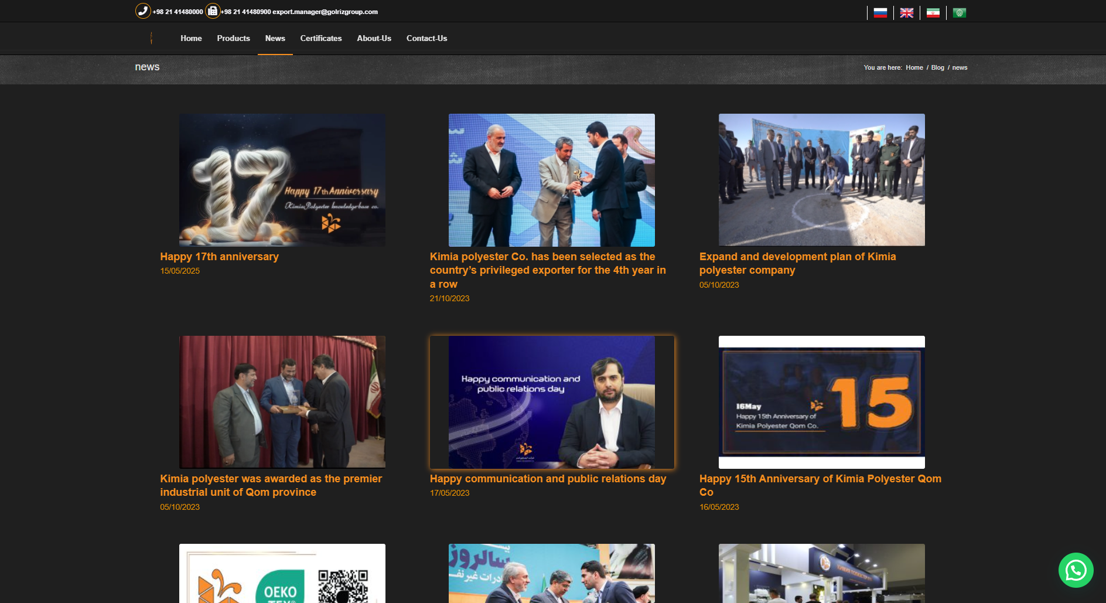The height and width of the screenshot is (603, 1106).
Task: Go to the Certificates menu page
Action: (x=320, y=38)
